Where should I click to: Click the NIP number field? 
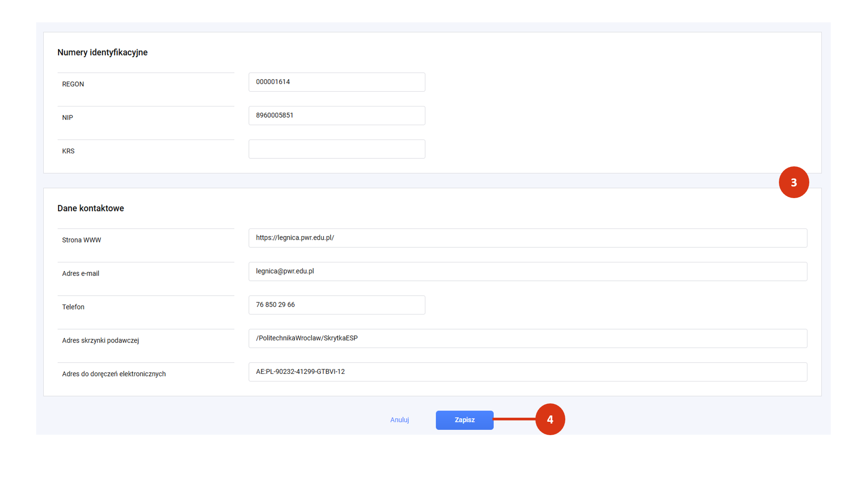point(336,115)
